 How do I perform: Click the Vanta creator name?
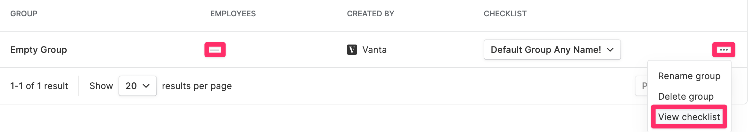(x=374, y=50)
